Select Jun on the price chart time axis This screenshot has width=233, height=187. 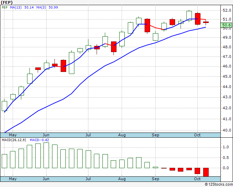(46, 135)
